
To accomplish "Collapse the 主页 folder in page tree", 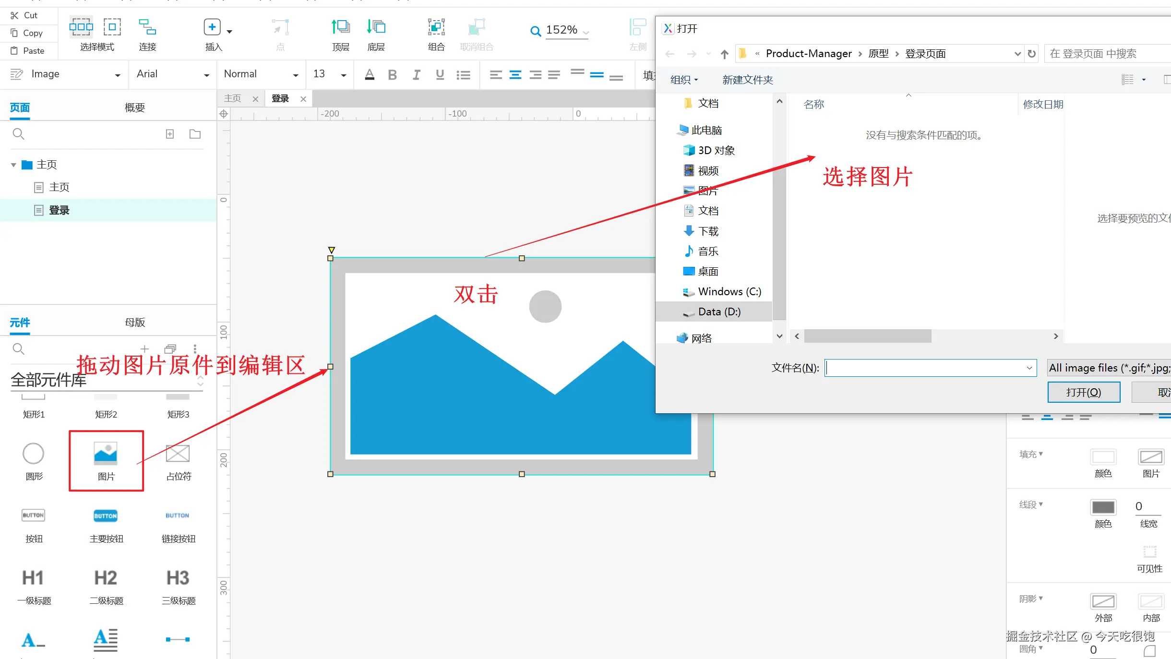I will [x=13, y=165].
